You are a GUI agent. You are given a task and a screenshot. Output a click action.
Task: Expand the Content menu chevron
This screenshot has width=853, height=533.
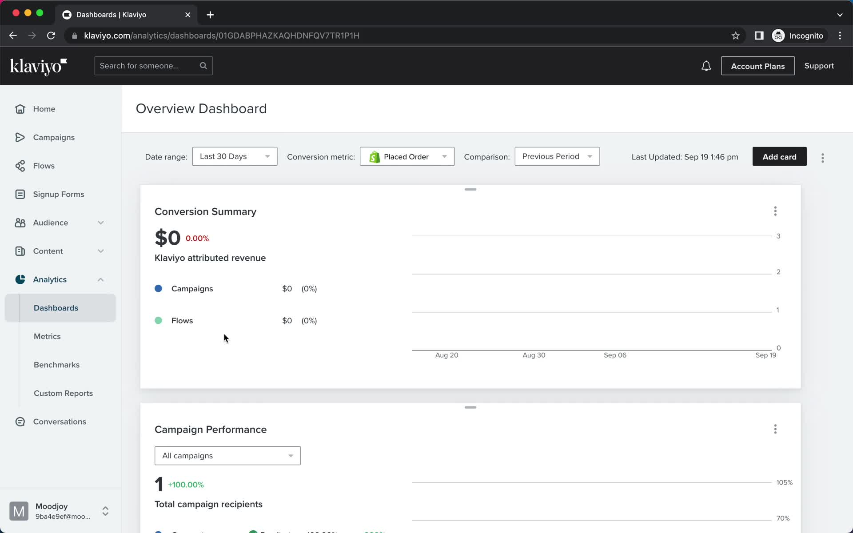tap(101, 251)
